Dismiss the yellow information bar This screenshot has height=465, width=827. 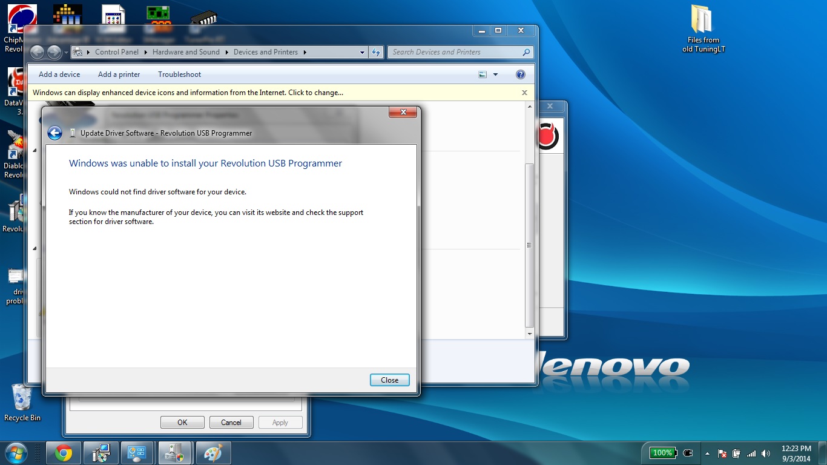pos(524,93)
